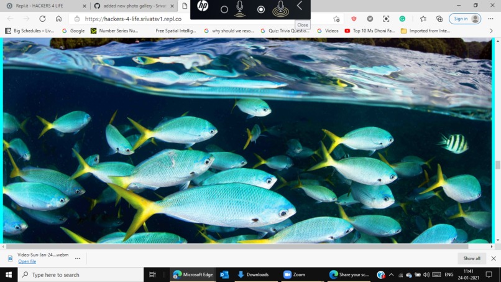
Task: Close the Repl.it HACKERS 4 LIFE tab
Action: point(85,6)
